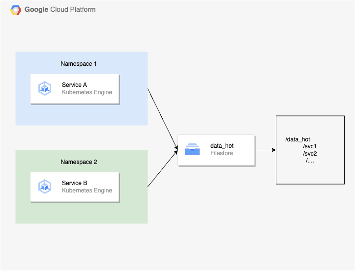355x271 pixels.
Task: Select the arrow from Filestore to directory box
Action: click(265, 150)
